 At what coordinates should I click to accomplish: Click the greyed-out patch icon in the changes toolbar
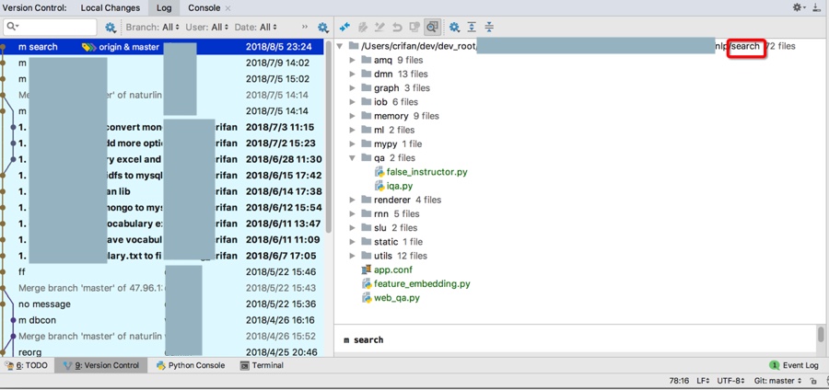(363, 27)
